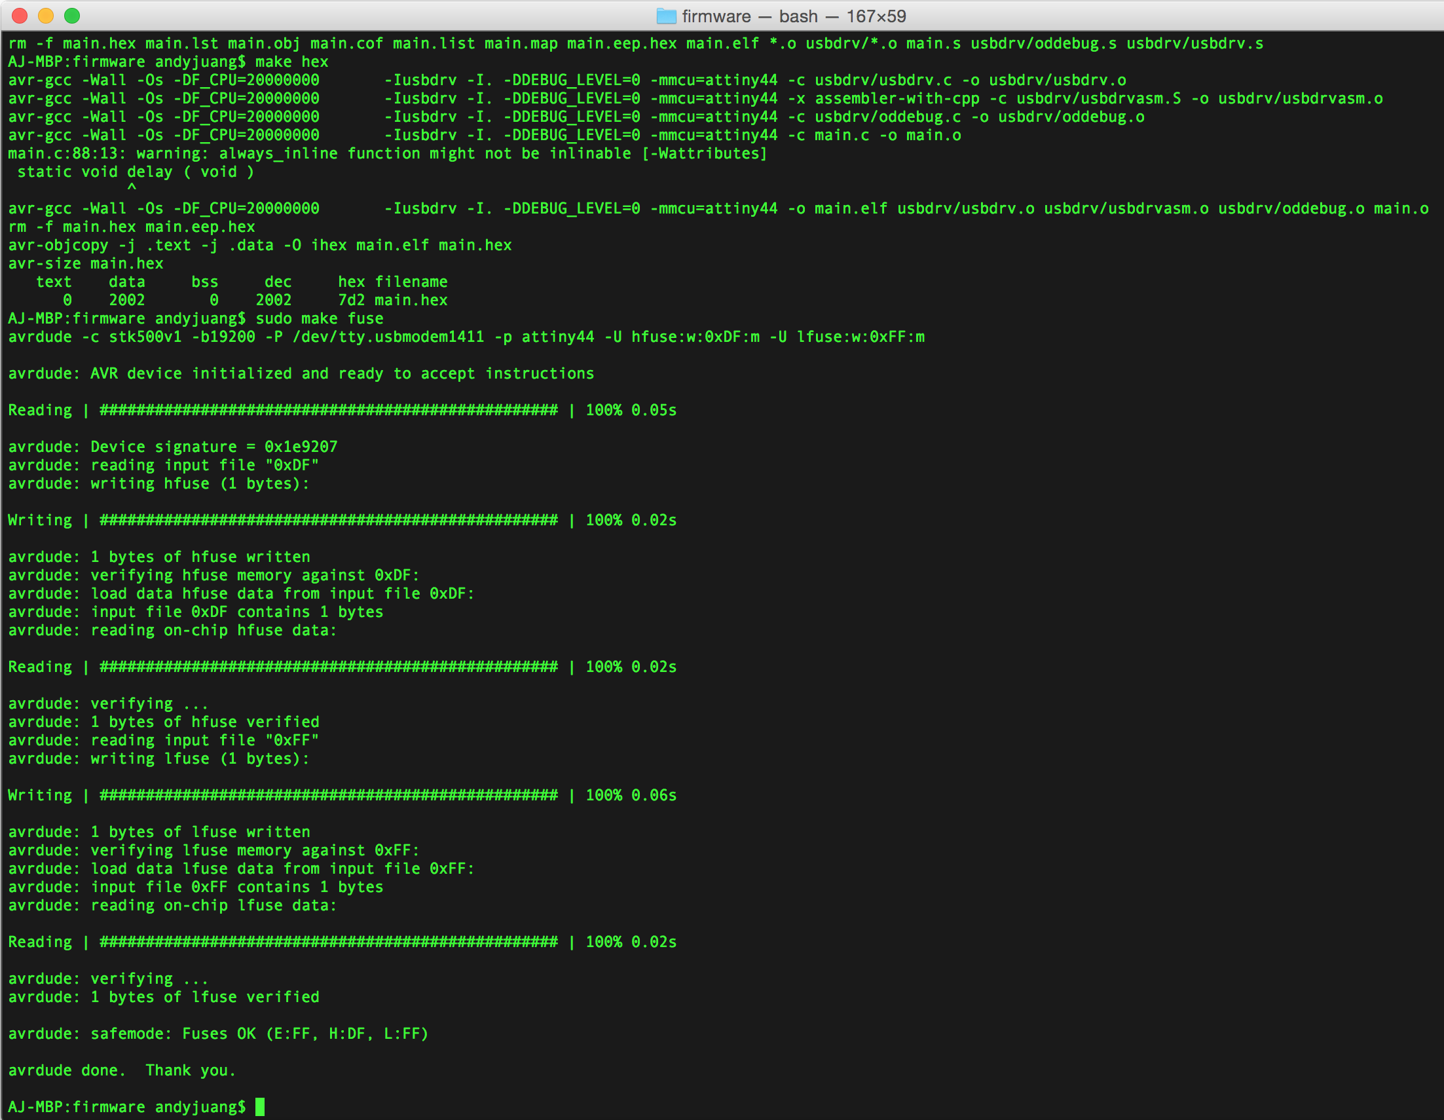Click the final 'AJ-MBP:firmware andyjuang$' prompt
The height and width of the screenshot is (1120, 1444).
tap(127, 1107)
